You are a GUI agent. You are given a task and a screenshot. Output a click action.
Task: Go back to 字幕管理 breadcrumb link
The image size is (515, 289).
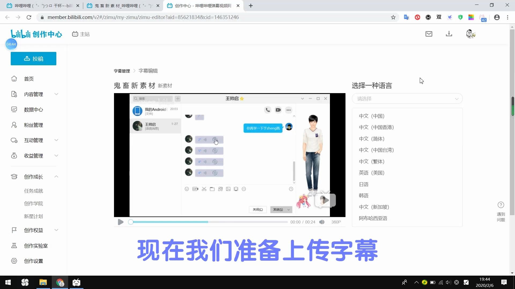[122, 71]
